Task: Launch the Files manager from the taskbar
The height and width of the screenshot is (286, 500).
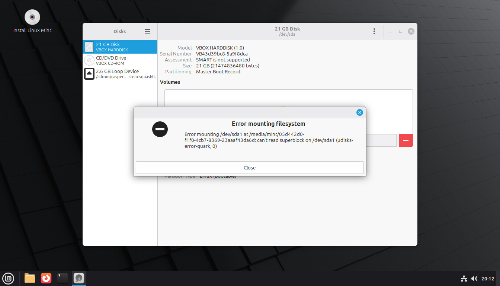Action: (30, 278)
